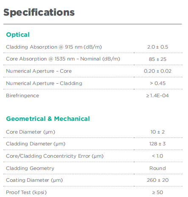Viewport: 188px width, 197px height.
Task: Click the Specifications heading
Action: tap(39, 13)
